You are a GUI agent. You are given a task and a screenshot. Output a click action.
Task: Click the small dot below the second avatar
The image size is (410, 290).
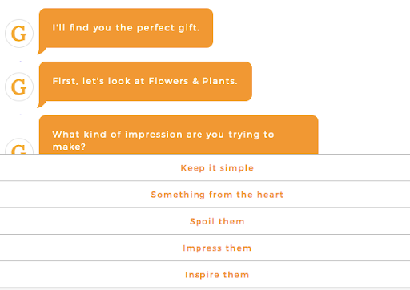(x=20, y=115)
